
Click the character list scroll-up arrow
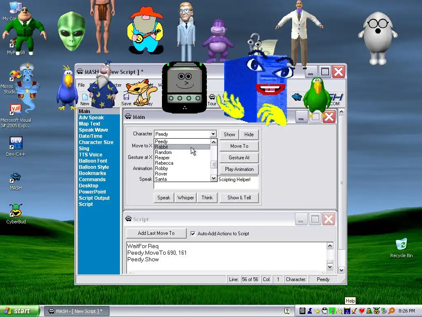pyautogui.click(x=214, y=142)
